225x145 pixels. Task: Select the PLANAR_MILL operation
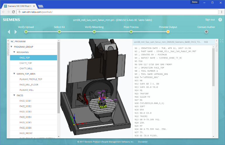(34, 90)
